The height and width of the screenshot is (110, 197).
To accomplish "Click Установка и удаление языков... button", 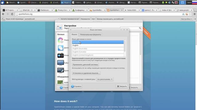I will pyautogui.click(x=86, y=73).
